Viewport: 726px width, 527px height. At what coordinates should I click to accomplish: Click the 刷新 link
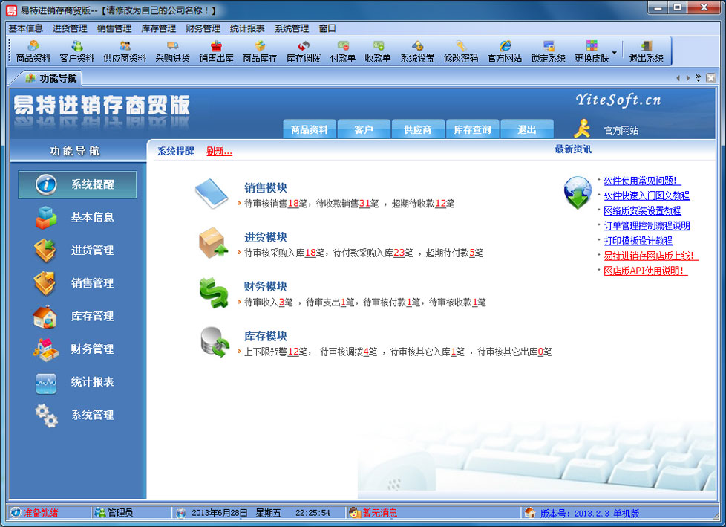219,152
